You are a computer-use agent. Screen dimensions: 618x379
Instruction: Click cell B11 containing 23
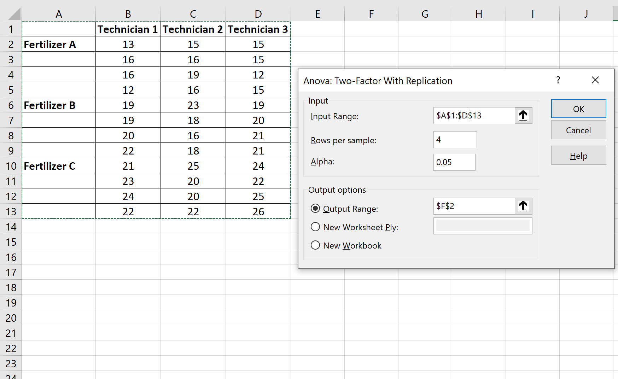coord(128,181)
